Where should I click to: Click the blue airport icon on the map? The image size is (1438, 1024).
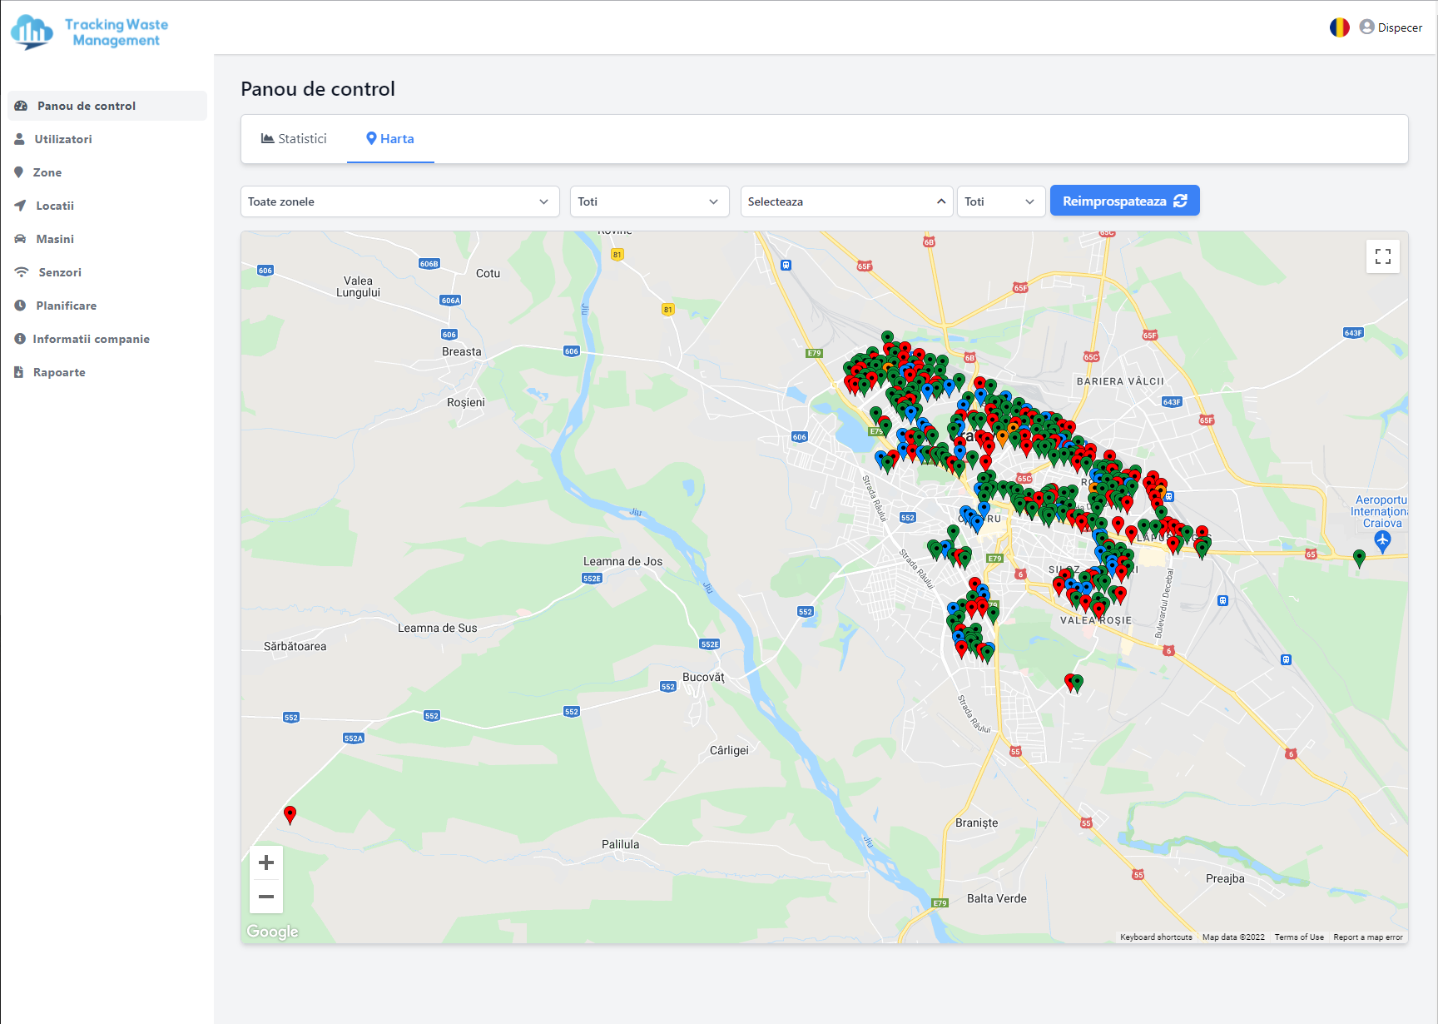(1382, 541)
